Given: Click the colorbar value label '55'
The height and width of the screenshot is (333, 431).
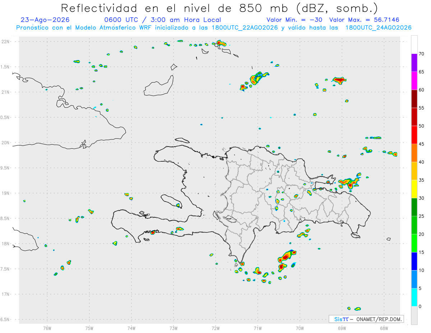Looking at the screenshot, I should [x=422, y=108].
